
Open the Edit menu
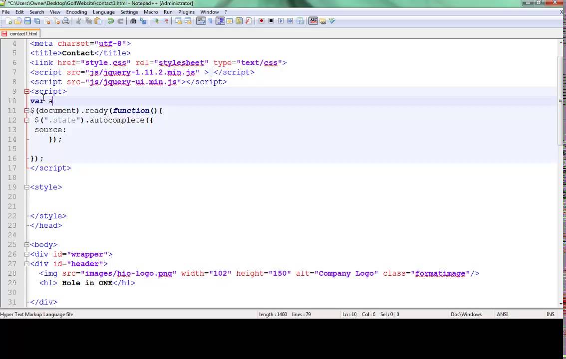(x=19, y=12)
